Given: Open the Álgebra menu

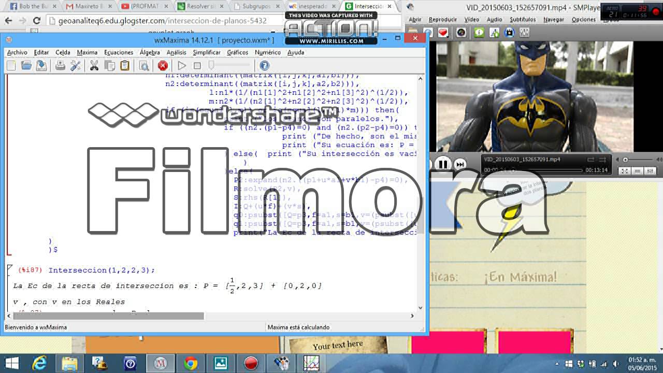Looking at the screenshot, I should pos(150,52).
